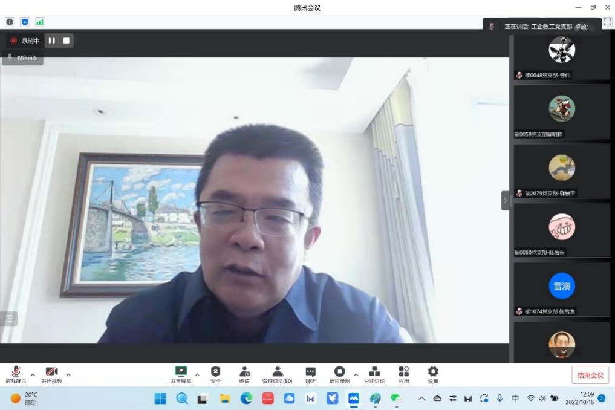
Task: Open Manage Members (管理成员) panel
Action: pos(277,374)
